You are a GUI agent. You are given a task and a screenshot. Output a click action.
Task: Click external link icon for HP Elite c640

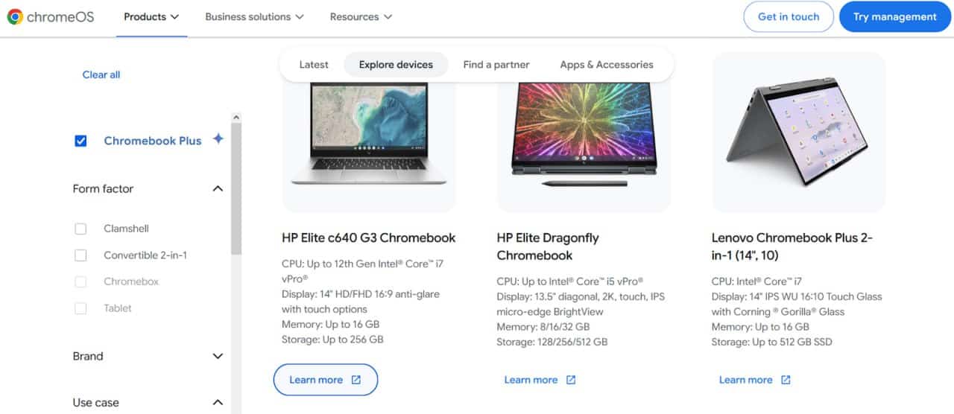[356, 380]
